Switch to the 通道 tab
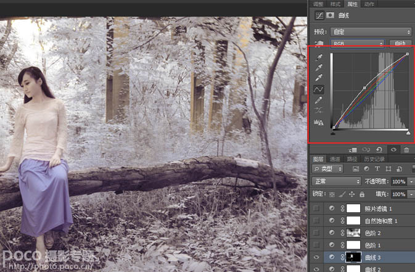 click(335, 159)
